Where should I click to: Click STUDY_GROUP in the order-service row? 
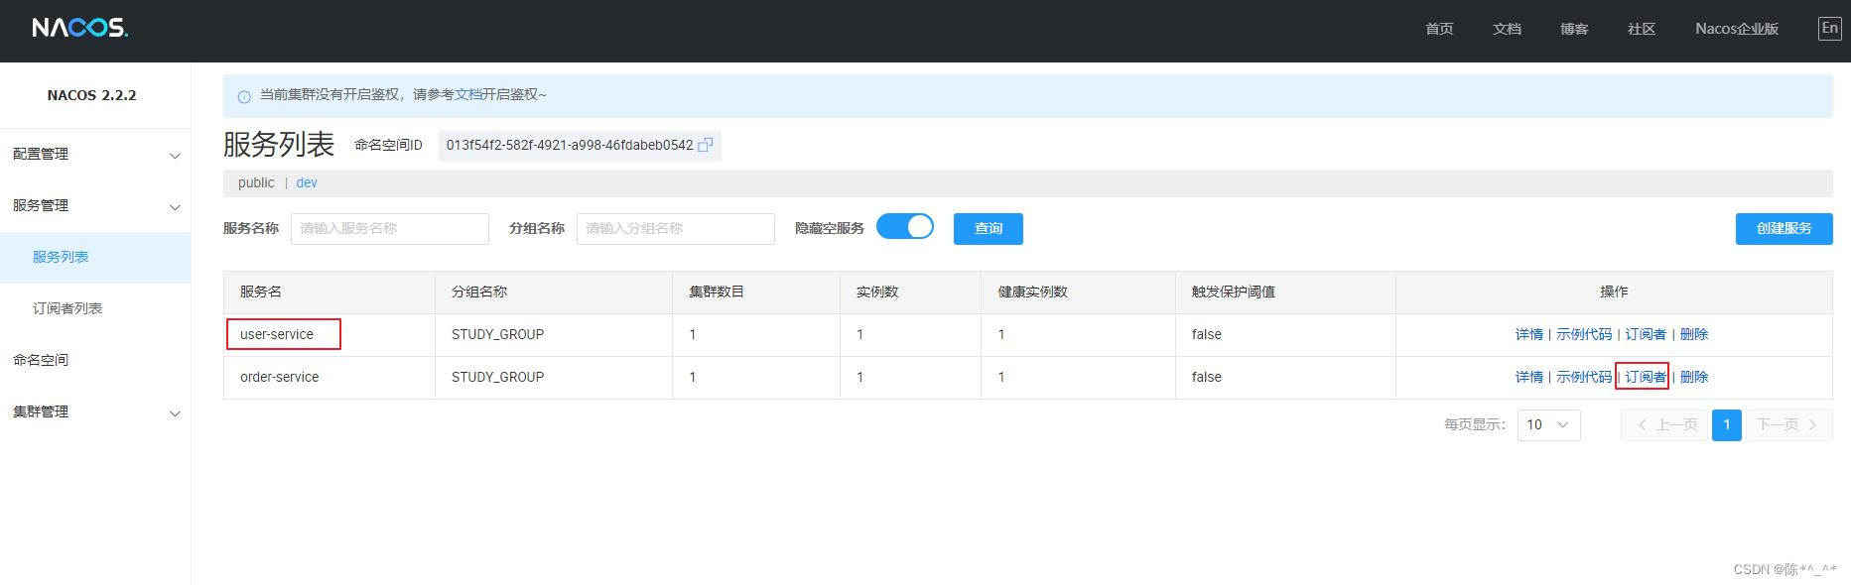pos(497,377)
